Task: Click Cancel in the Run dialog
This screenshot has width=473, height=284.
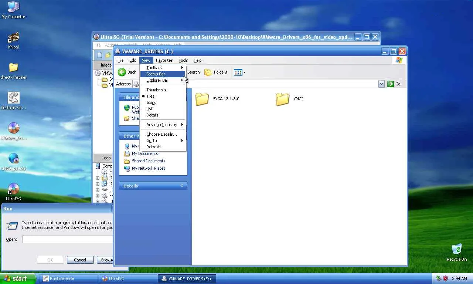Action: pos(80,260)
